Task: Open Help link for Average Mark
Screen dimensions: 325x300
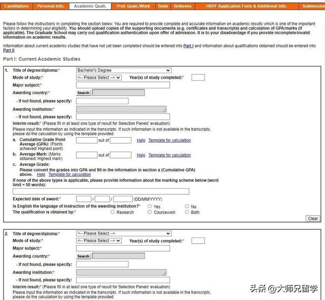Action: point(141,155)
